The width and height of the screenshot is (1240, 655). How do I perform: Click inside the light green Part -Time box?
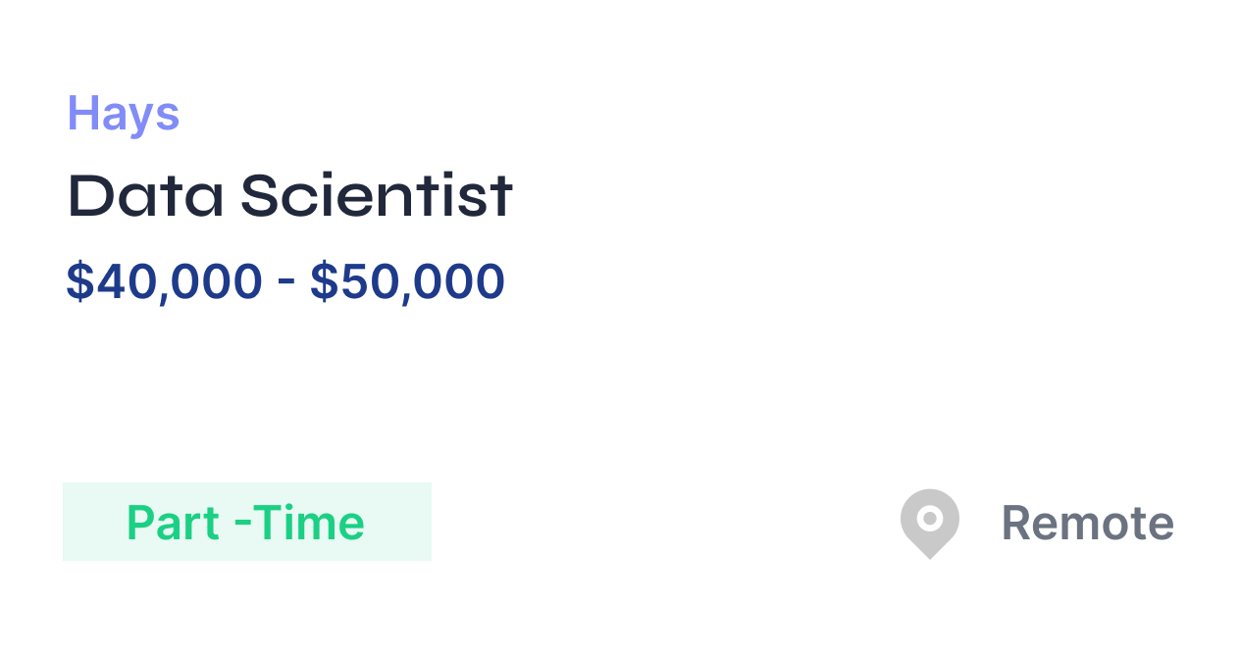point(247,522)
